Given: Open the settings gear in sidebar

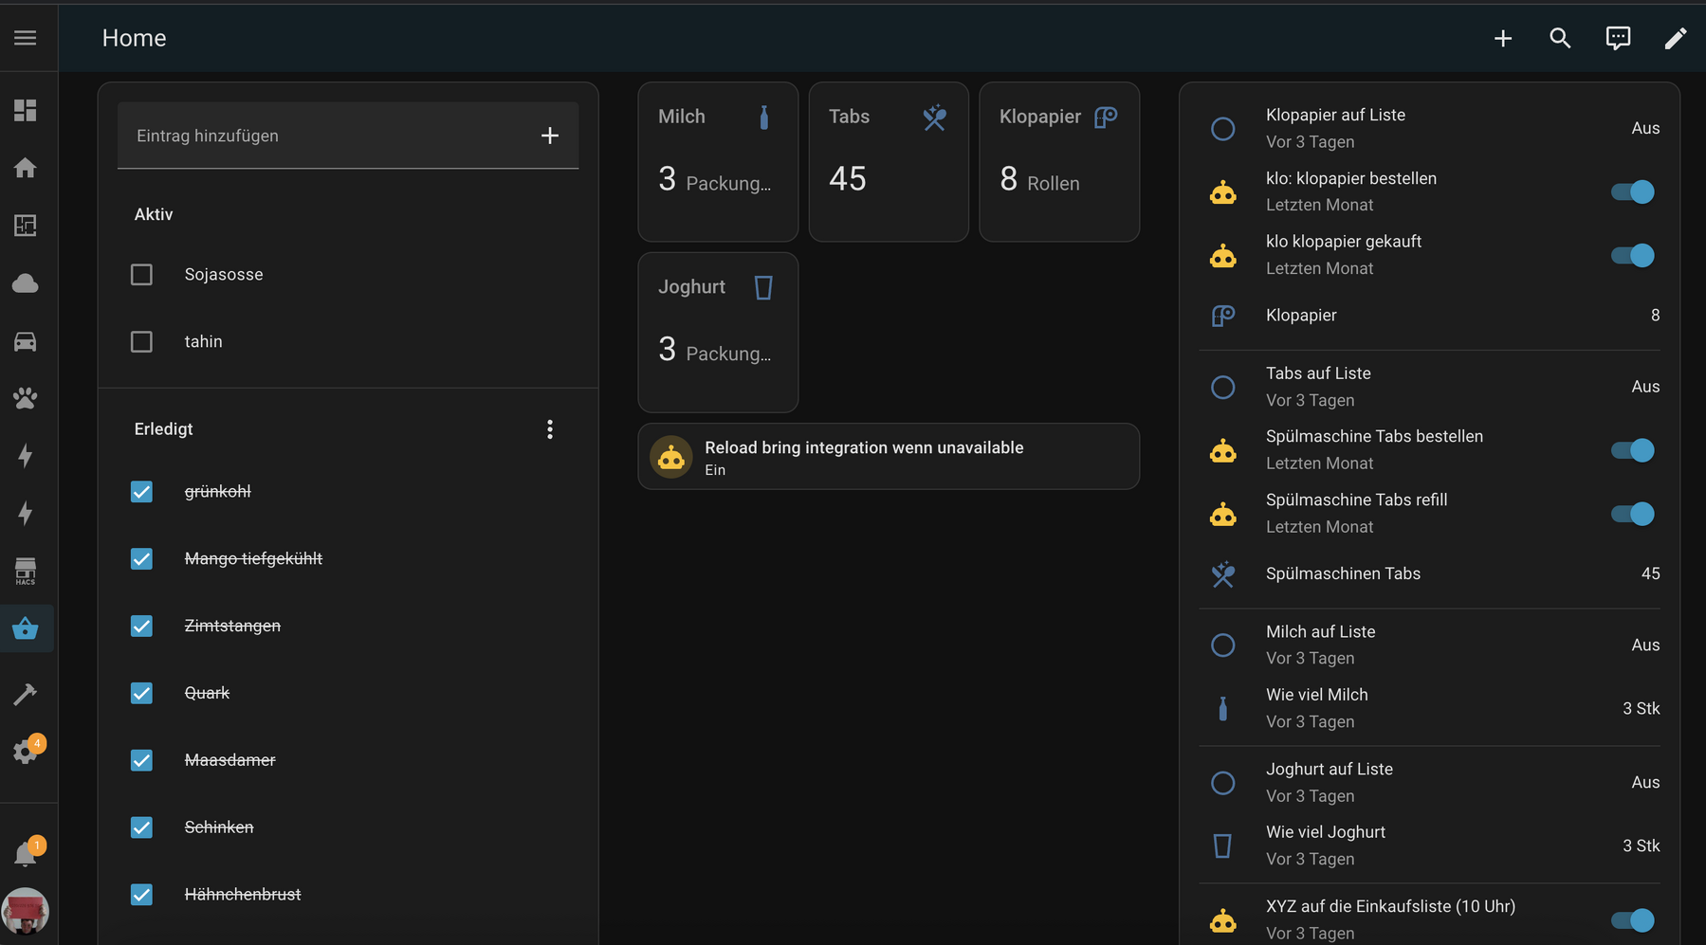Looking at the screenshot, I should pos(26,752).
